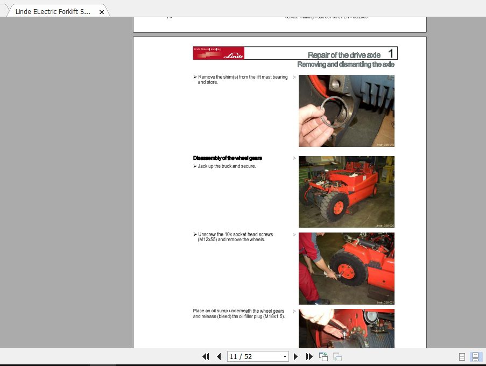This screenshot has height=366, width=486.
Task: Click the wheel screw removal photo
Action: point(347,269)
